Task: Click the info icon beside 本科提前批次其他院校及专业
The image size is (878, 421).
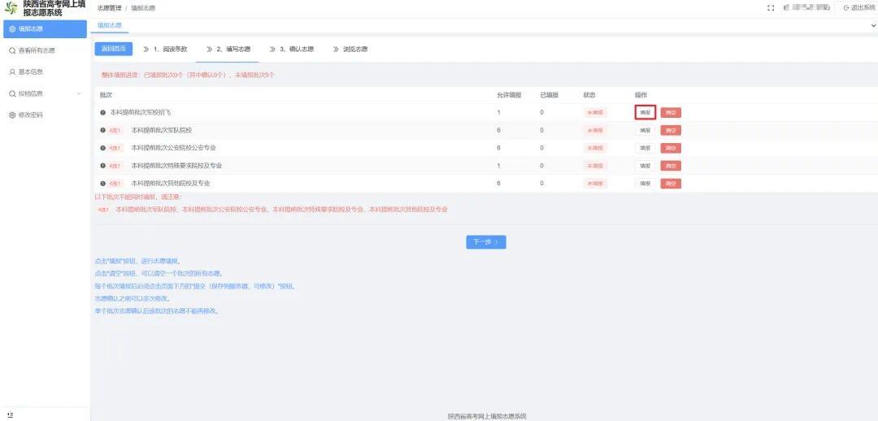Action: [x=103, y=184]
